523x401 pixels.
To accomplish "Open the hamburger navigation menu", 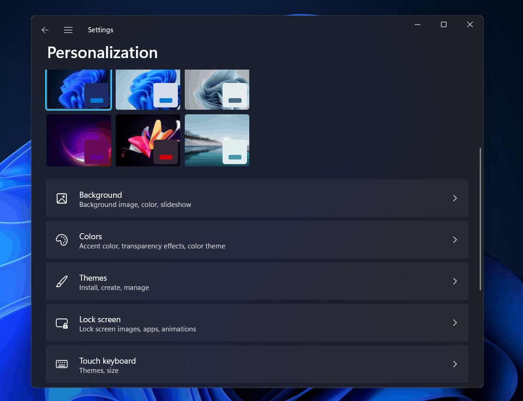I will click(68, 30).
